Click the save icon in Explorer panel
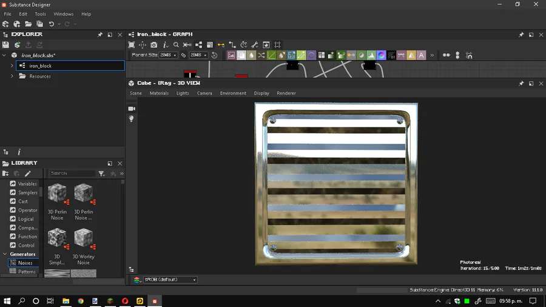This screenshot has height=307, width=546. click(6, 45)
